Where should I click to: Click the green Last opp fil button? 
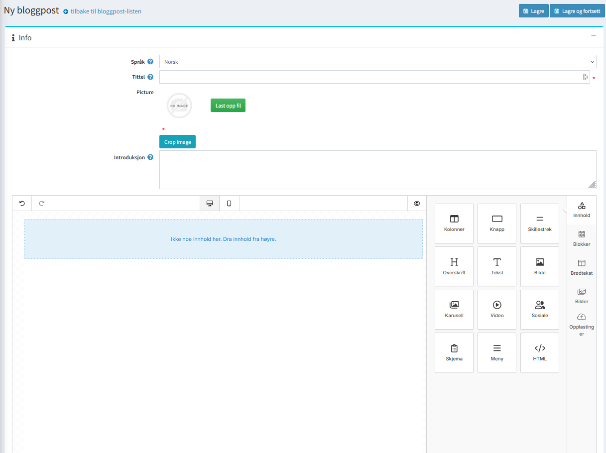(x=228, y=106)
